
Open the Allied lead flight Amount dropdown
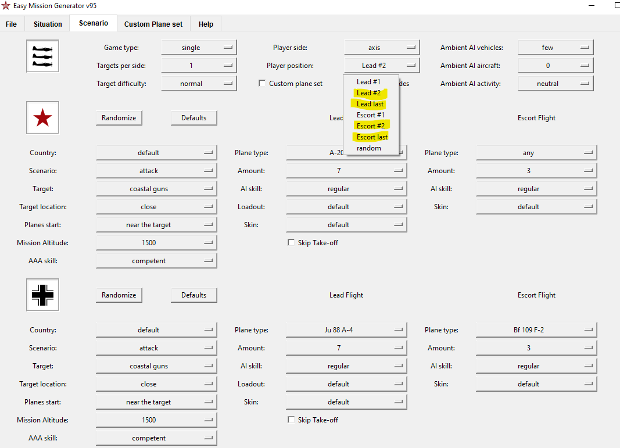pyautogui.click(x=346, y=171)
